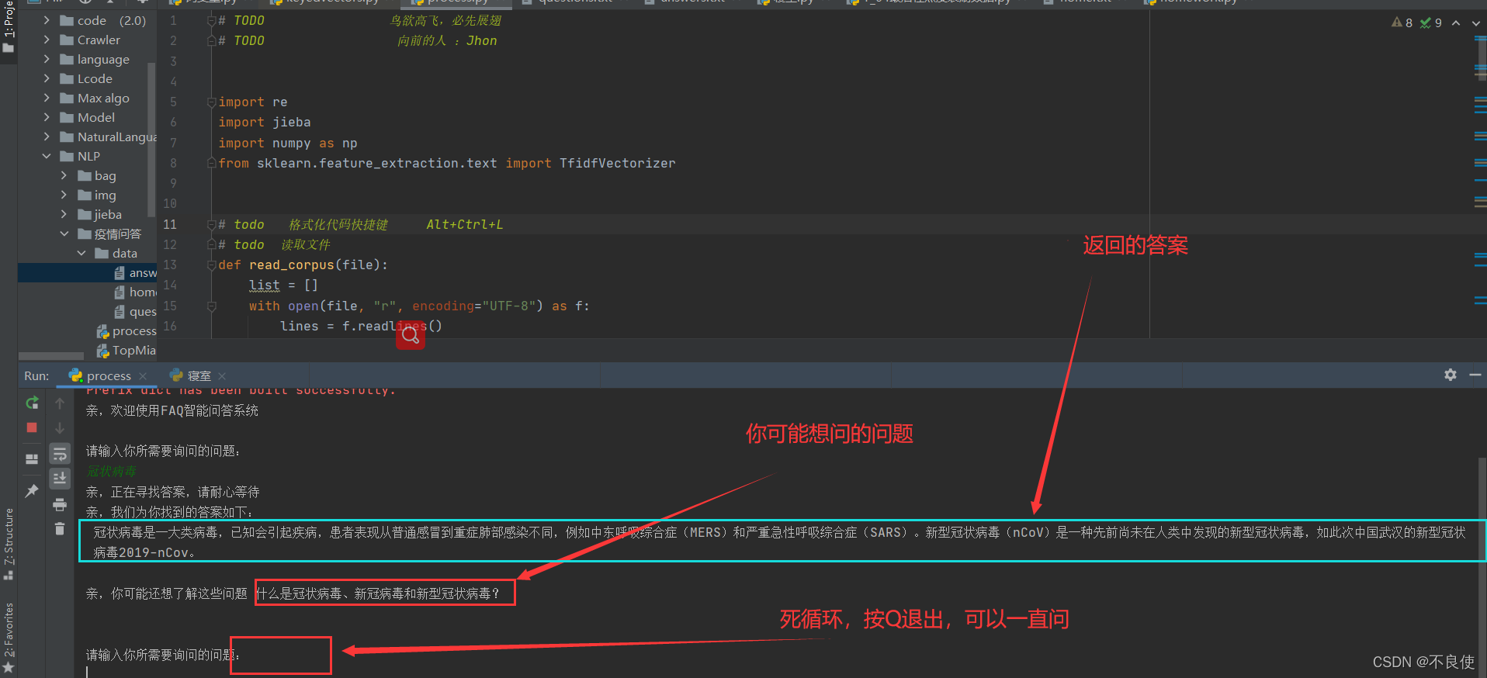Click line number 11 in gutter

pyautogui.click(x=170, y=224)
